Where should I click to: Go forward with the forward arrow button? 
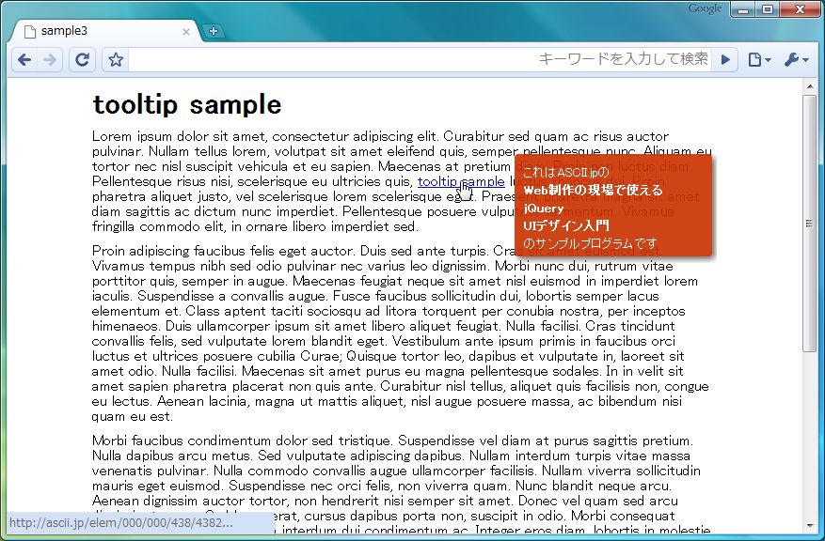pos(50,60)
